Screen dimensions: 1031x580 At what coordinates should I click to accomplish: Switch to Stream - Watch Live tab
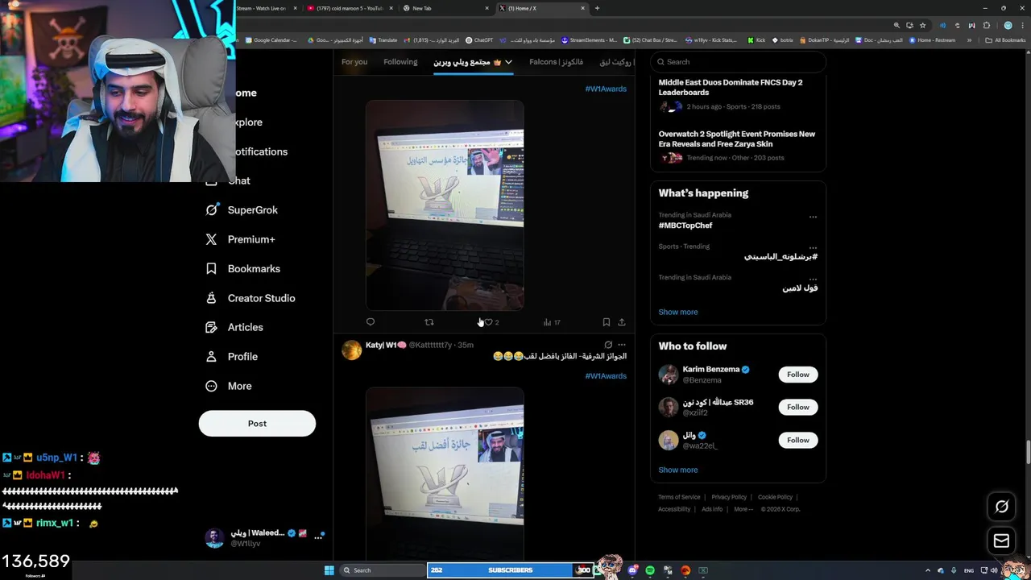click(266, 8)
